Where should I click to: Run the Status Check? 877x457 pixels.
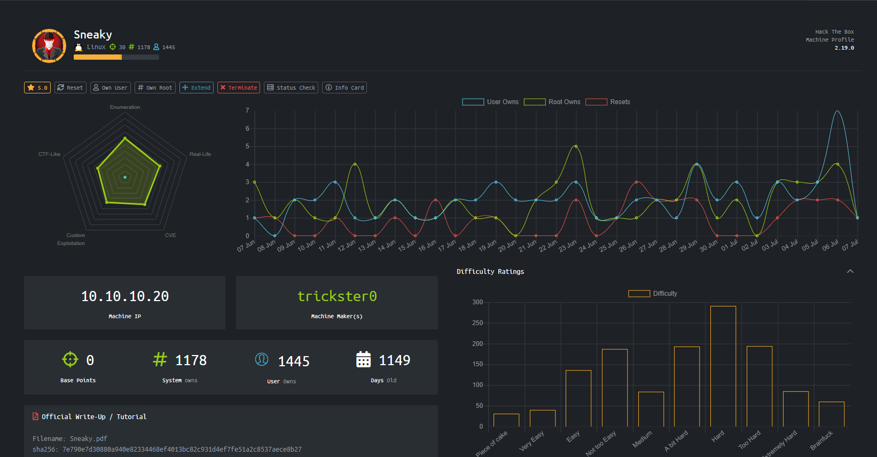(x=291, y=88)
